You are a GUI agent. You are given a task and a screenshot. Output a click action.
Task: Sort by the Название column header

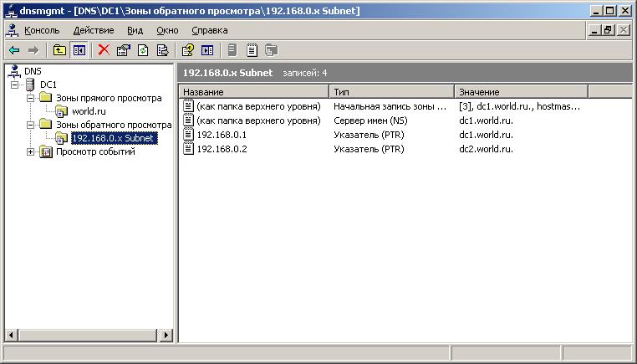(x=254, y=92)
